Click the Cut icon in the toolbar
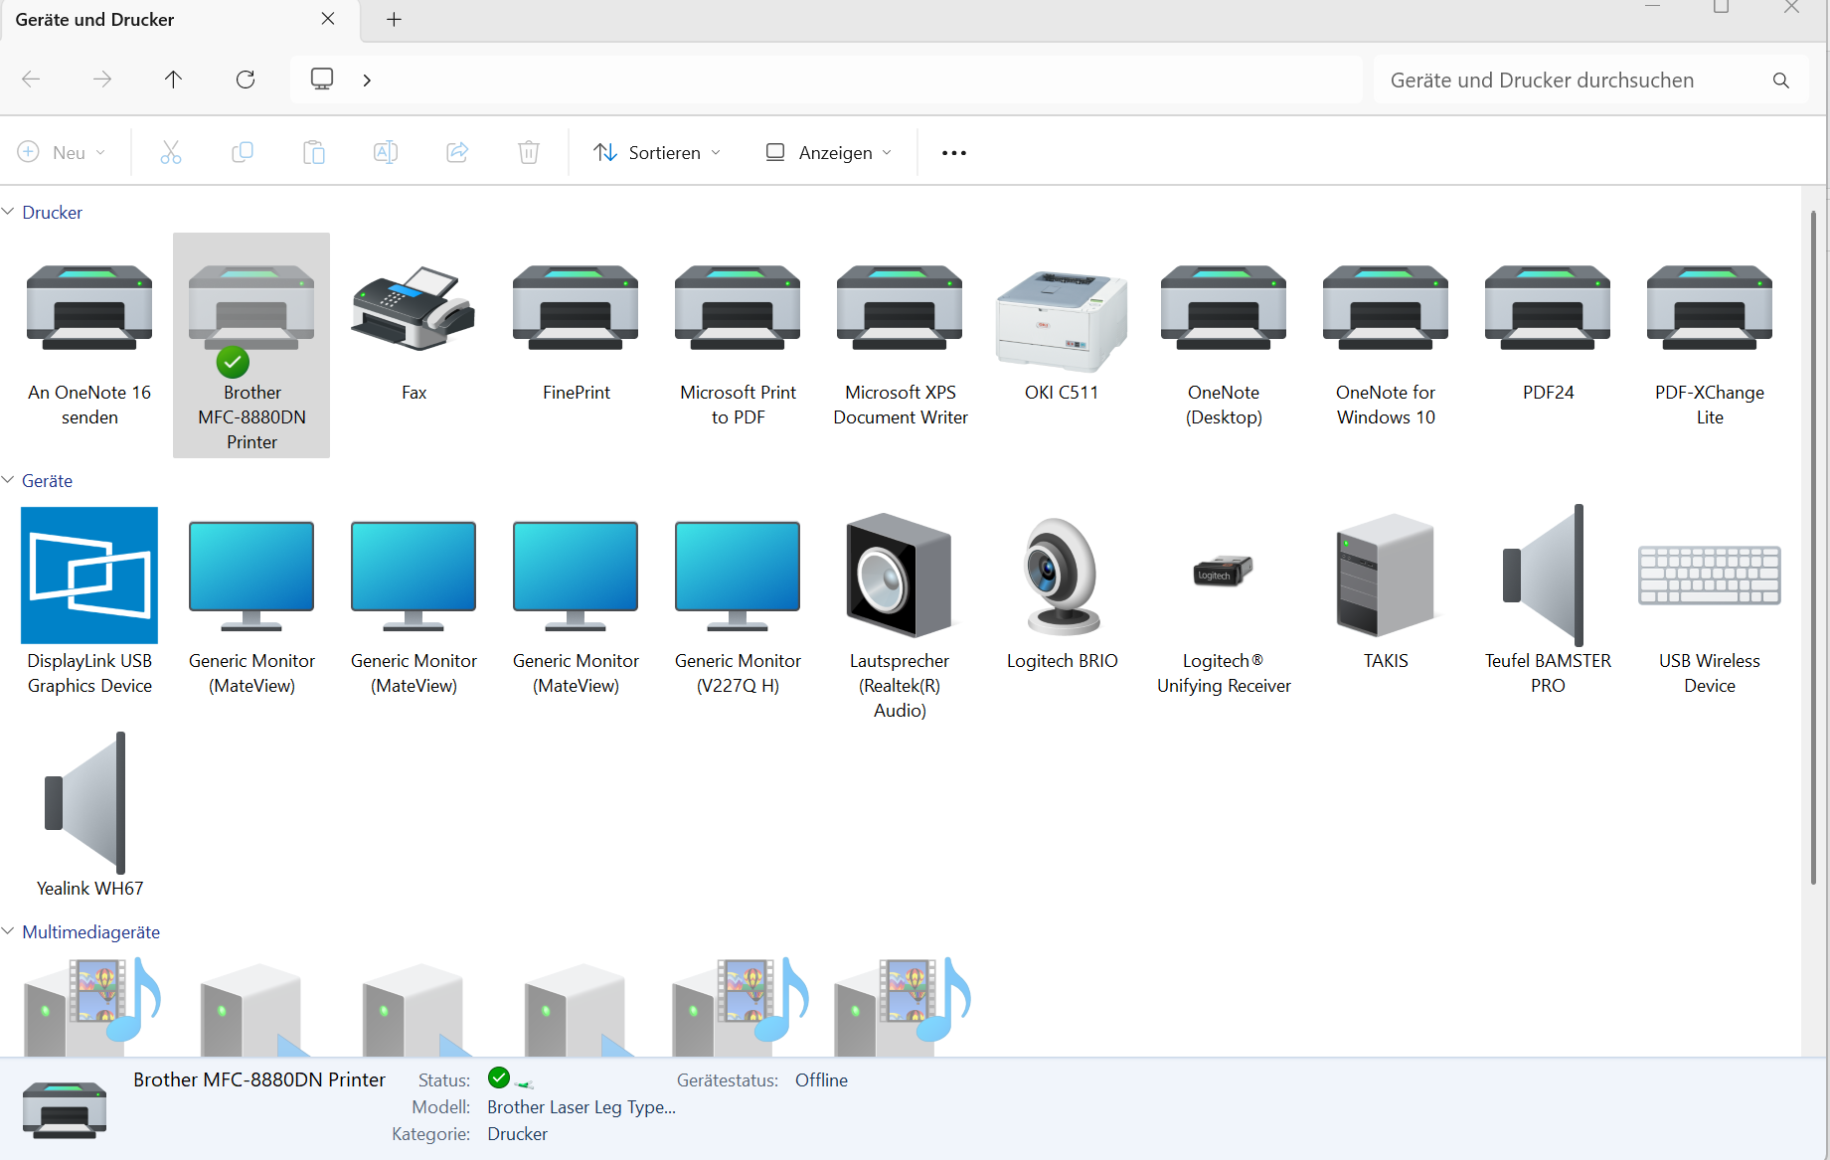 (170, 151)
